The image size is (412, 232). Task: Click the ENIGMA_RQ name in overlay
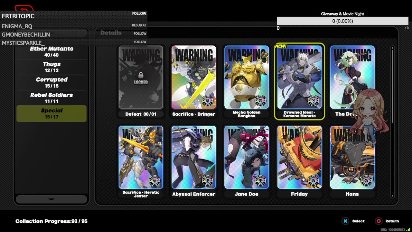(x=17, y=26)
